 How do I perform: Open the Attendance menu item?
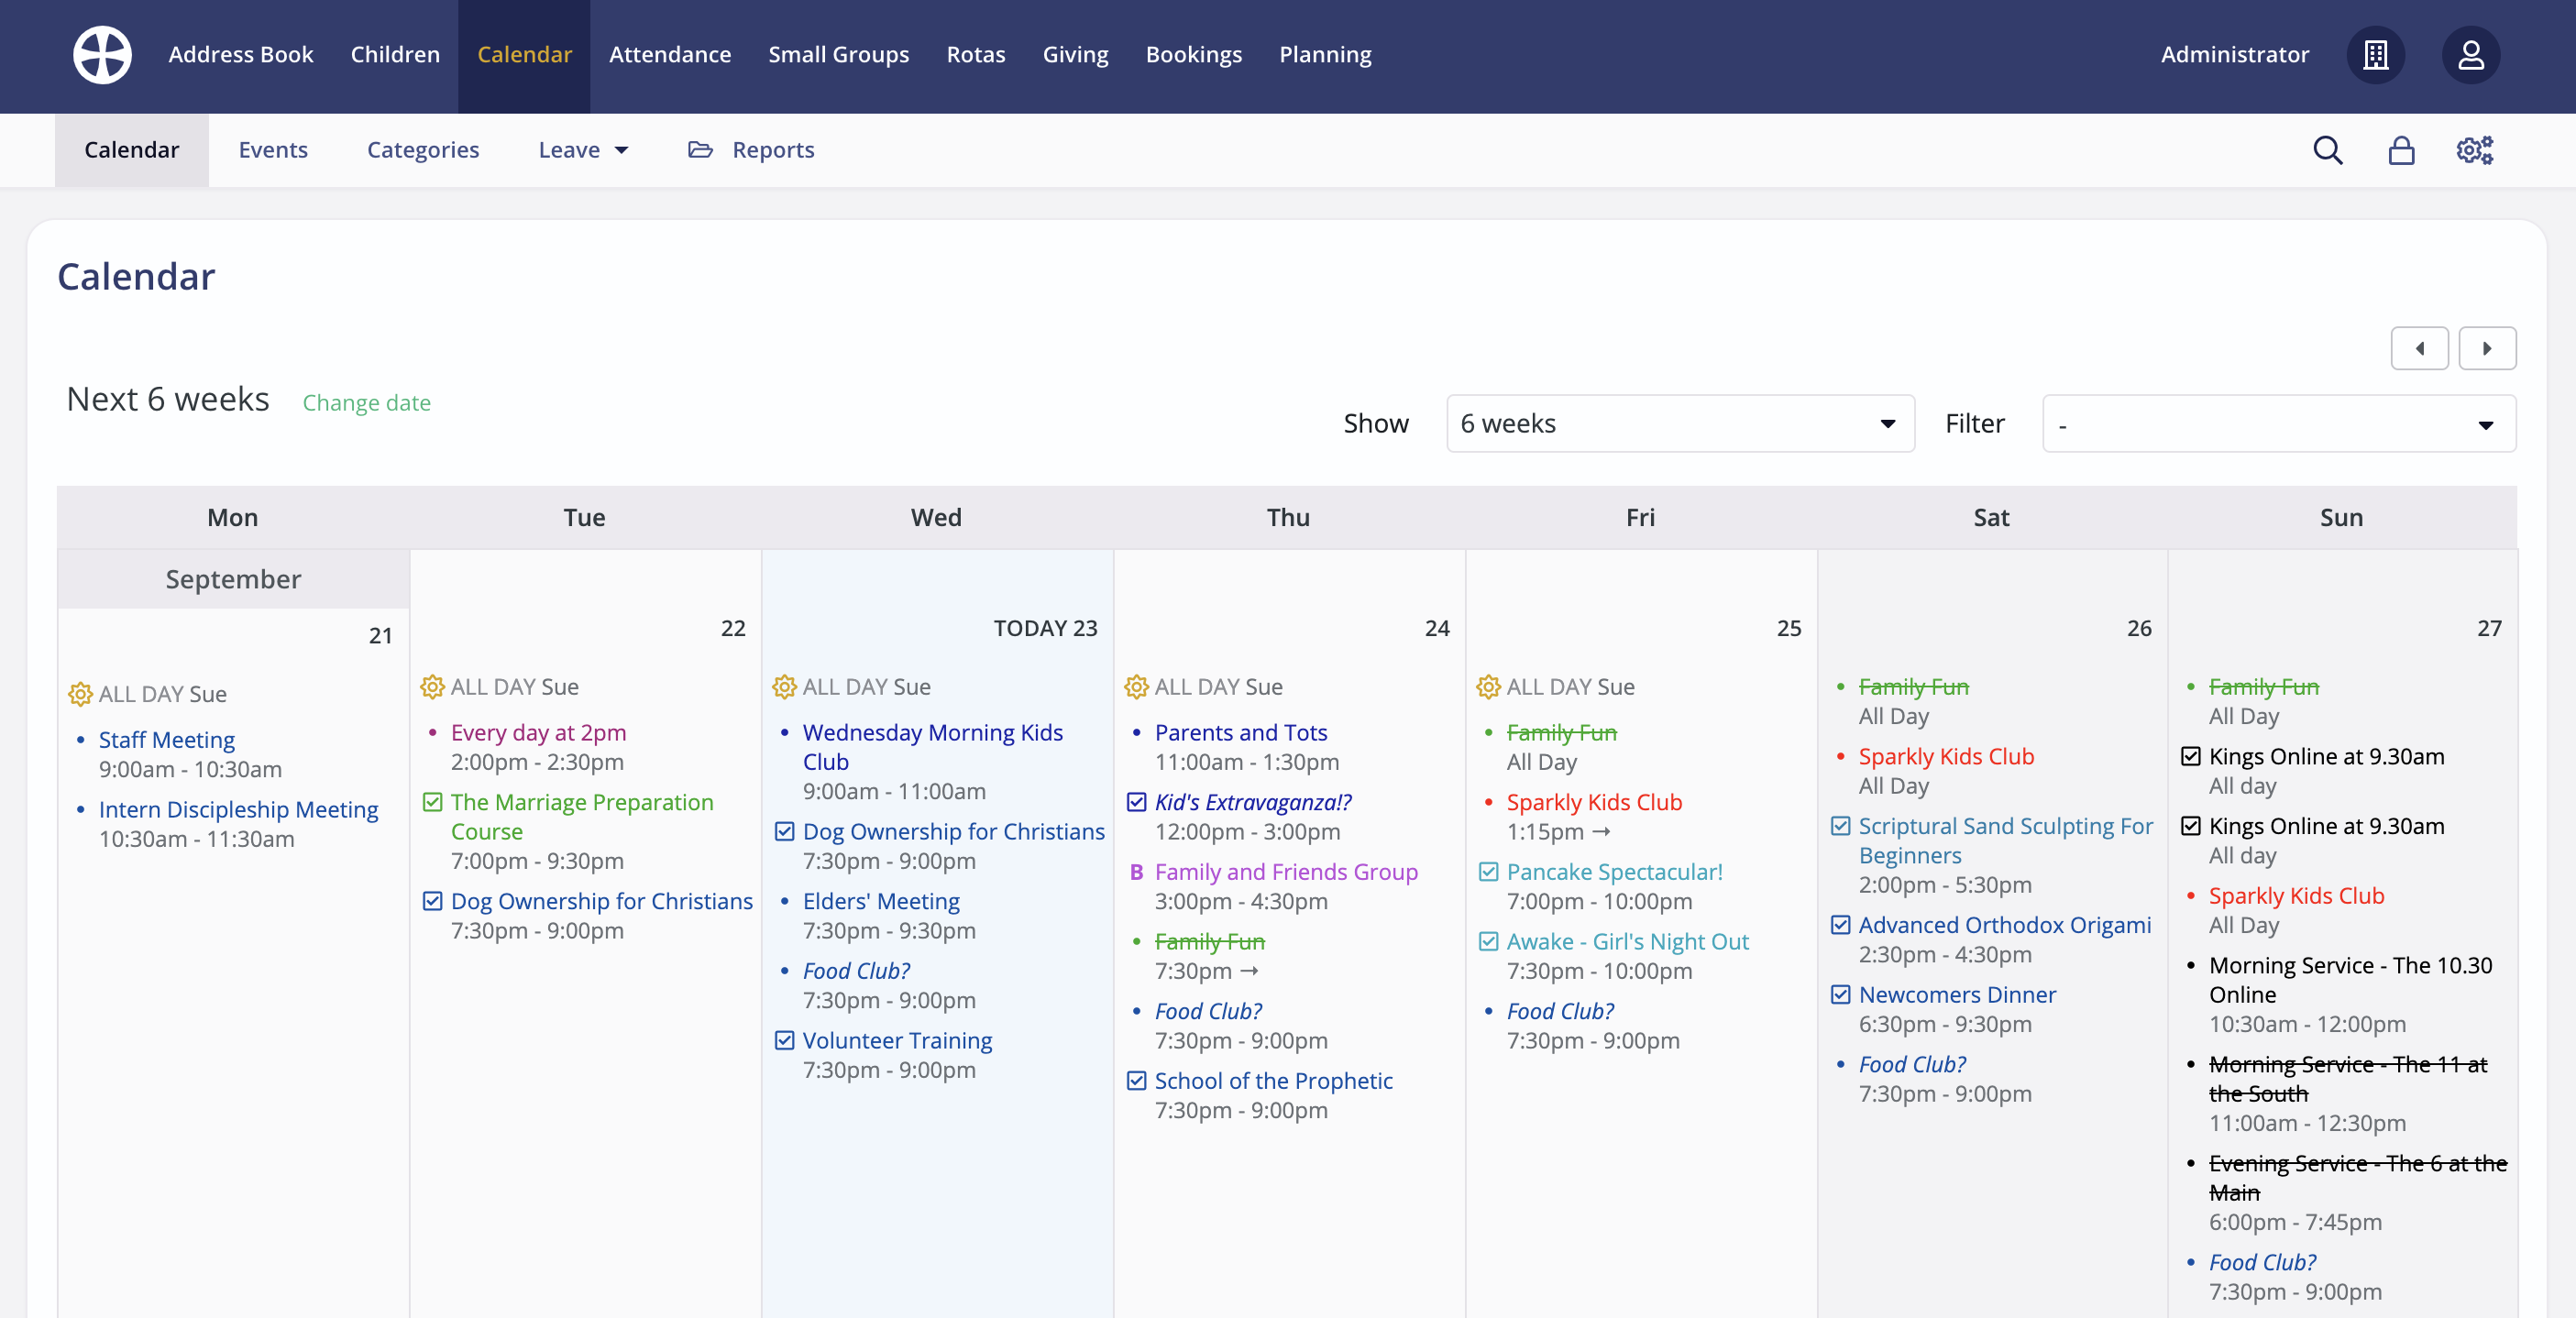(669, 54)
